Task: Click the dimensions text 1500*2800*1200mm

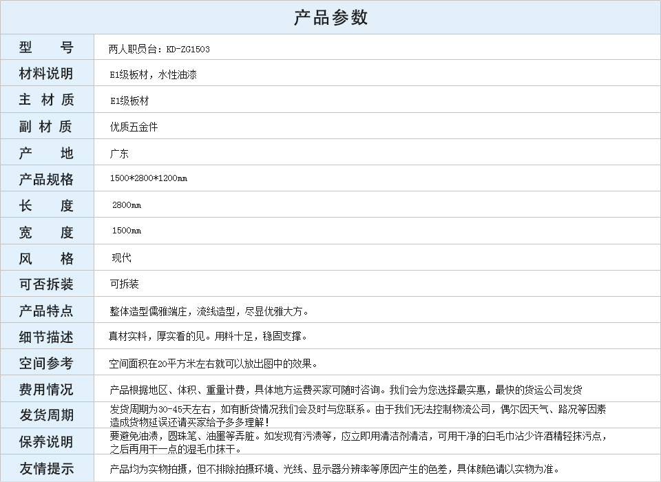Action: [149, 179]
